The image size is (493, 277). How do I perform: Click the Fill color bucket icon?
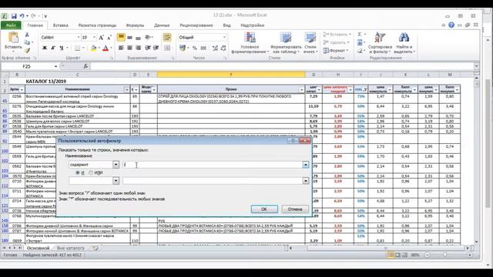[x=93, y=48]
